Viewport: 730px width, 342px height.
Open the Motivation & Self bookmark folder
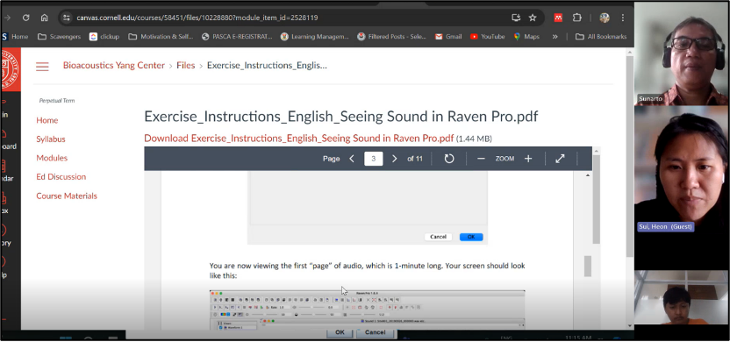point(161,36)
